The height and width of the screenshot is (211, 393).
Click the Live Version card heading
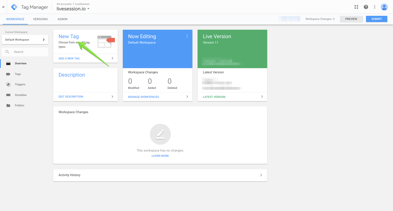click(217, 37)
